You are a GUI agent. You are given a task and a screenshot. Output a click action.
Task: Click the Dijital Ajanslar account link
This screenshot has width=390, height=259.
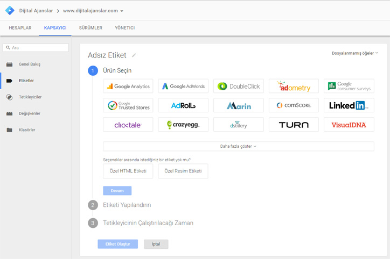(36, 11)
